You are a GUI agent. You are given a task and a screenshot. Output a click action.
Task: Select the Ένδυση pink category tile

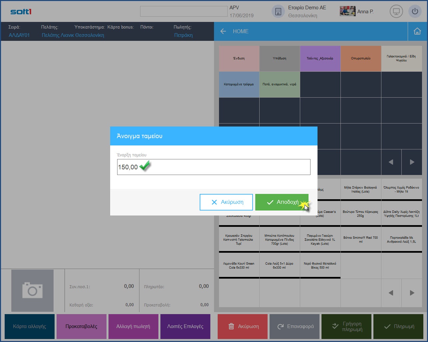pyautogui.click(x=239, y=58)
